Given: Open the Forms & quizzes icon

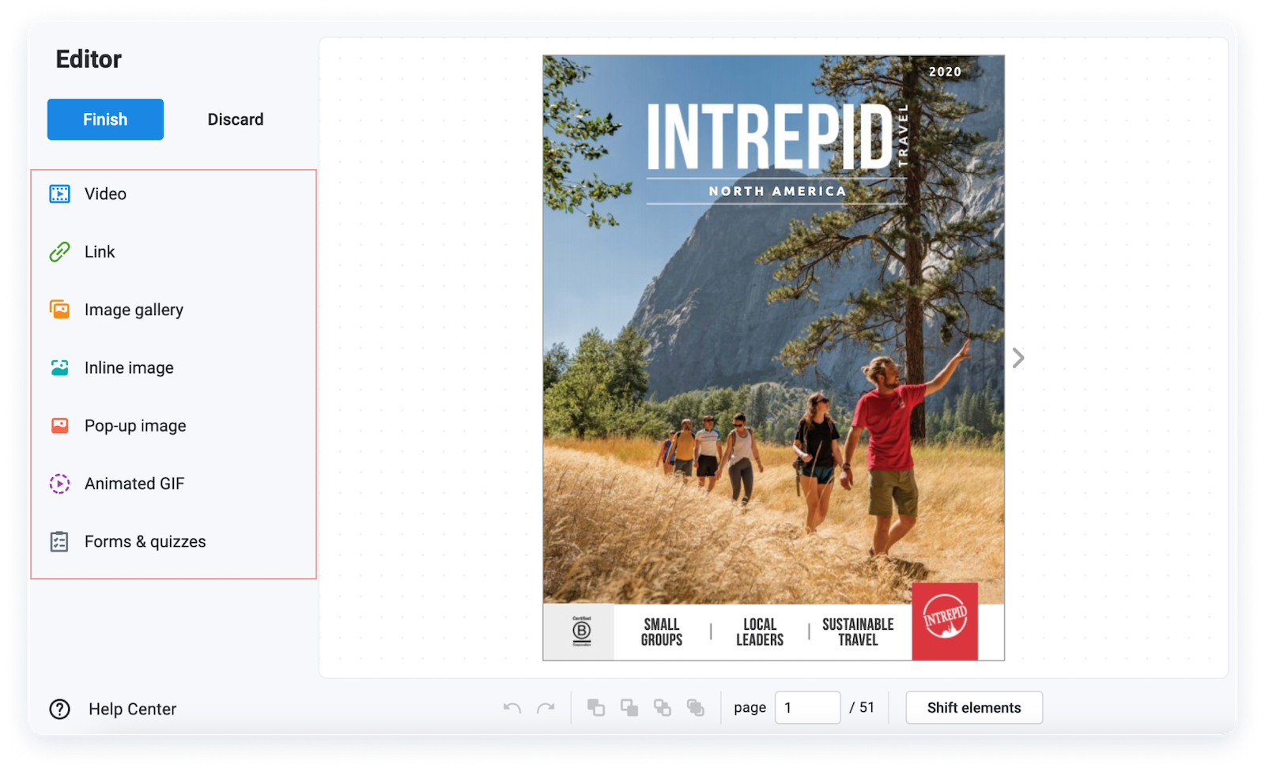Looking at the screenshot, I should 59,541.
